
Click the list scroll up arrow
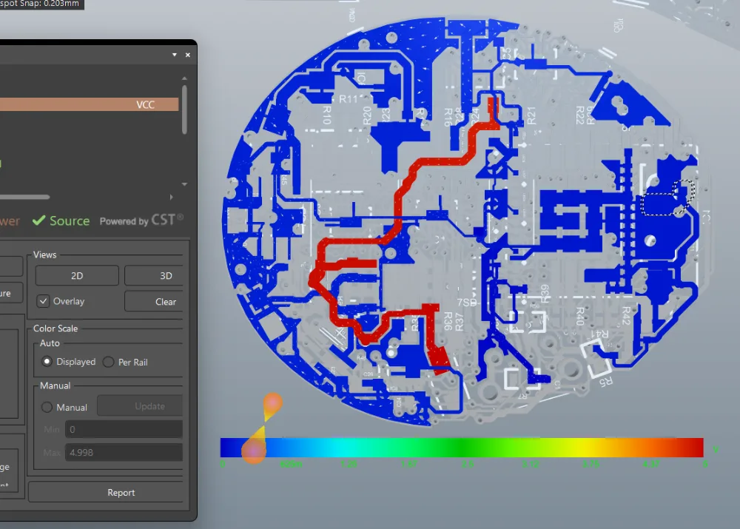[x=184, y=78]
